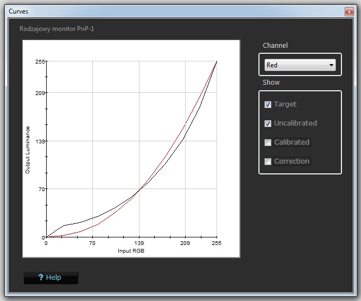
Task: Click the 'Curves' window title
Action: [18, 11]
